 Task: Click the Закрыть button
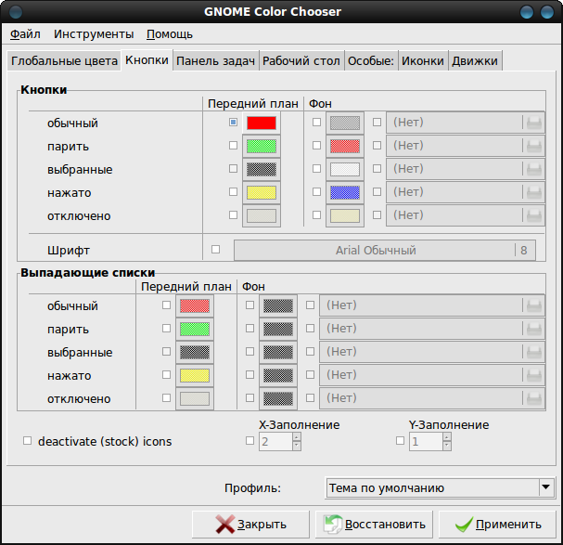[250, 525]
